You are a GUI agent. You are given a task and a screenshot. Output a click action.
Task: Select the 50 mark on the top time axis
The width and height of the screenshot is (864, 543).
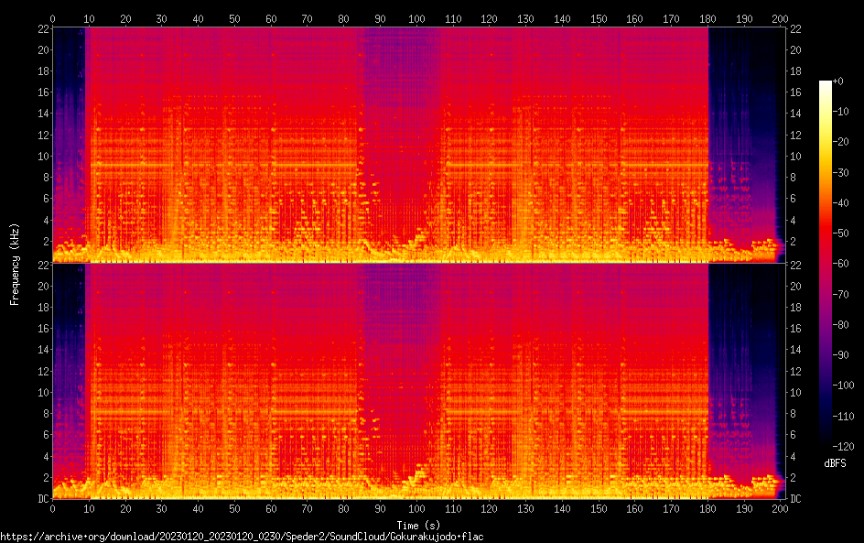click(234, 18)
